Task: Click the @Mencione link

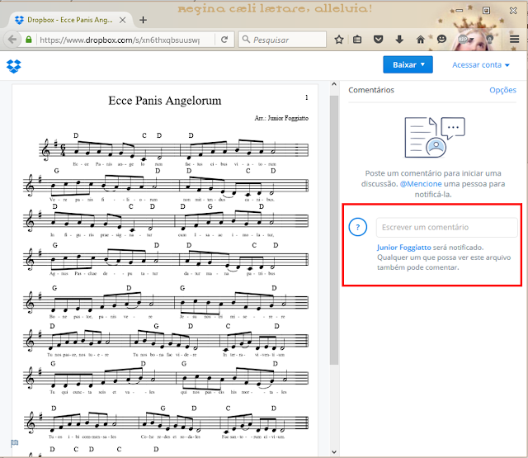Action: 421,184
